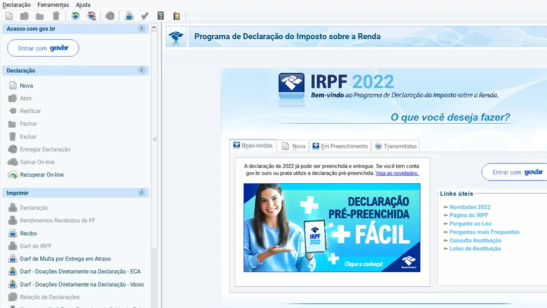Click Relação de Declarações entry
This screenshot has height=308, width=547.
[x=50, y=297]
